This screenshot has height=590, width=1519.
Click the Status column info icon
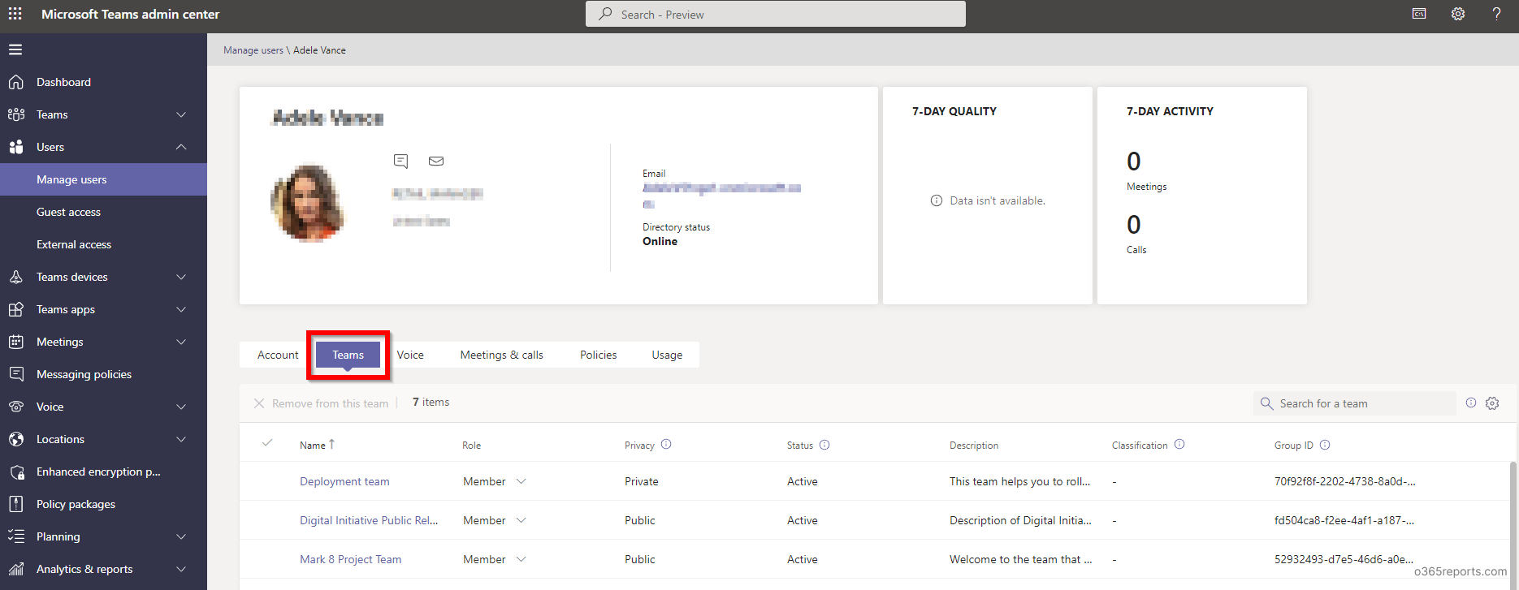[x=824, y=445]
